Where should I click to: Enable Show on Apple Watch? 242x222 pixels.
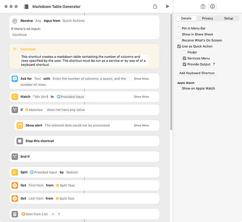179,88
